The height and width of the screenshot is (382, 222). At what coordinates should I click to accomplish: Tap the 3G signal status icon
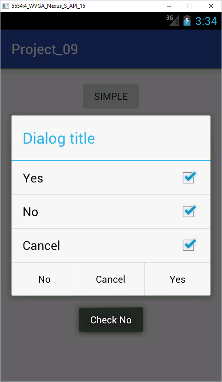point(172,21)
